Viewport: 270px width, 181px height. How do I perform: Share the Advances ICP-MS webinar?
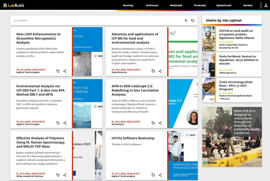[x=160, y=71]
